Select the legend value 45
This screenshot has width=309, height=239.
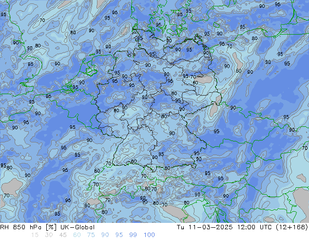click(x=63, y=235)
